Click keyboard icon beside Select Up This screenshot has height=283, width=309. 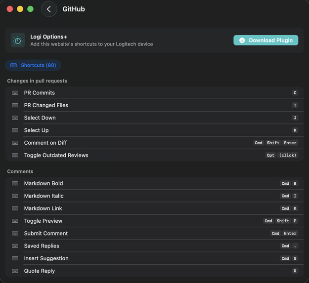click(x=15, y=130)
